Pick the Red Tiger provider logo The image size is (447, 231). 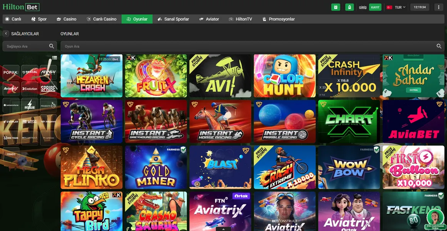point(11,137)
